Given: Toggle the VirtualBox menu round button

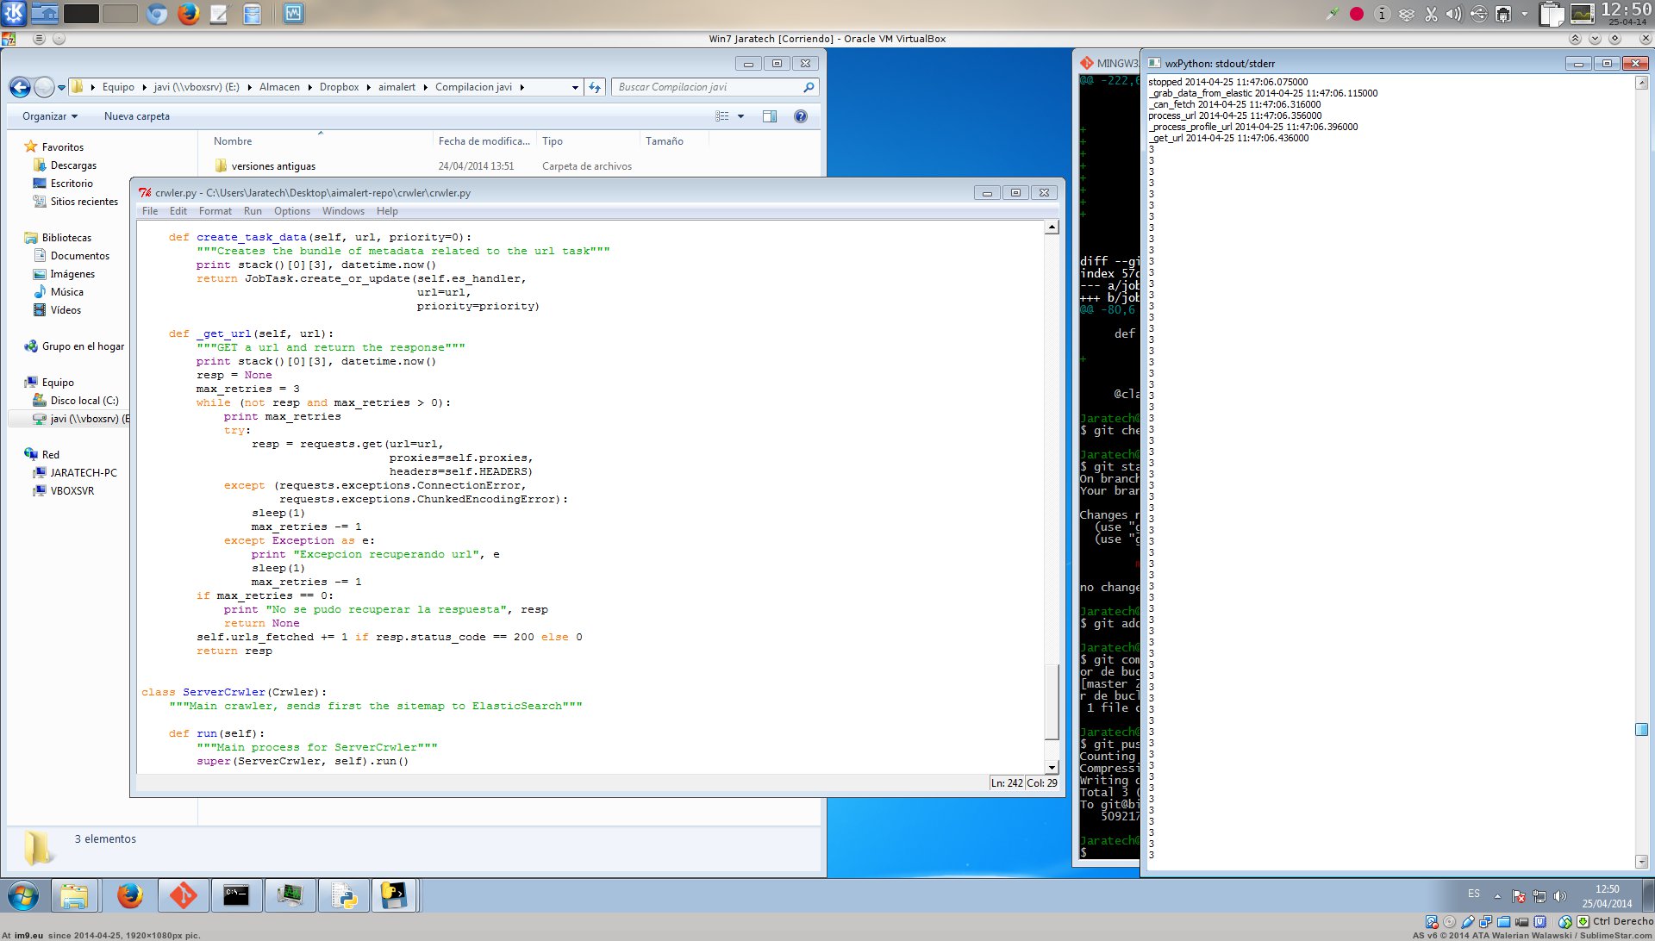Looking at the screenshot, I should 39,39.
